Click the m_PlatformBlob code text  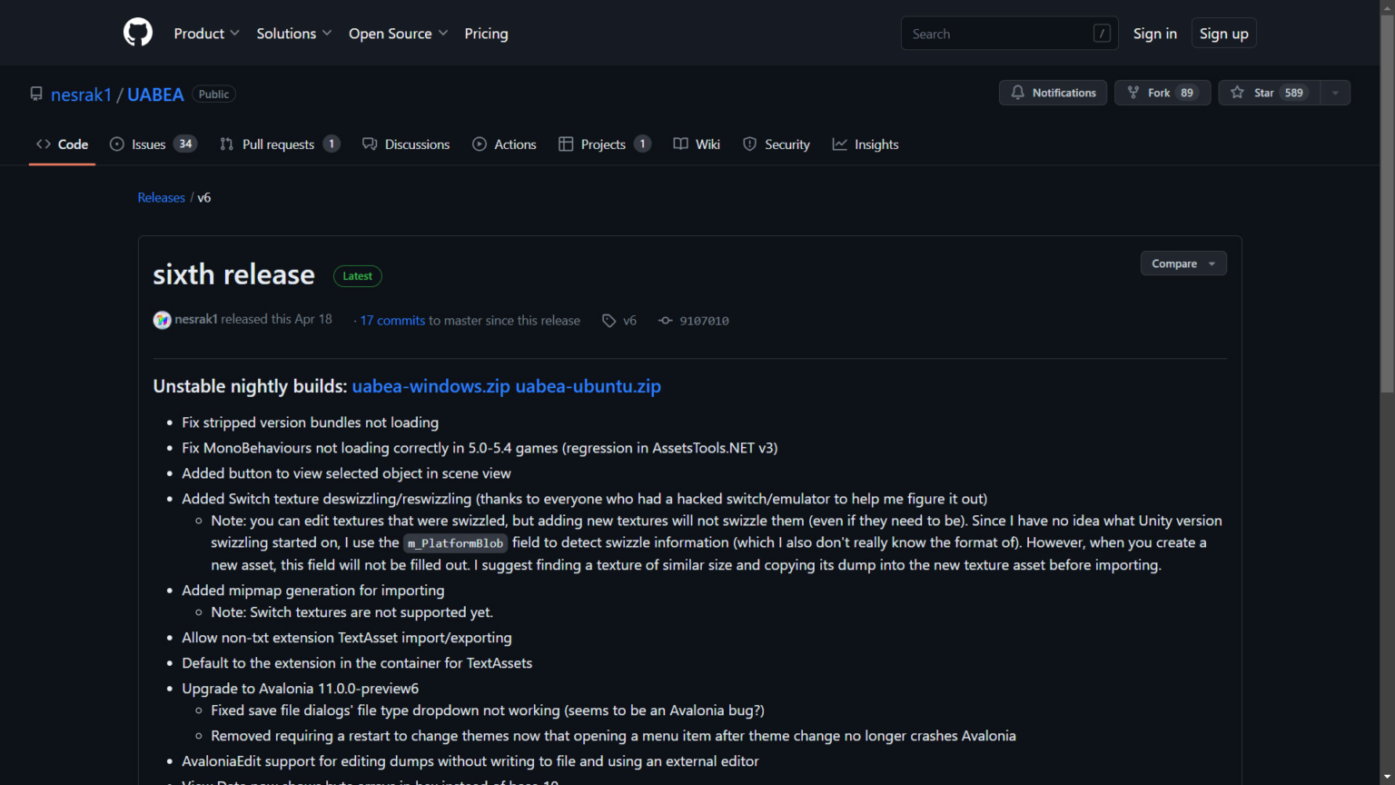(x=455, y=543)
